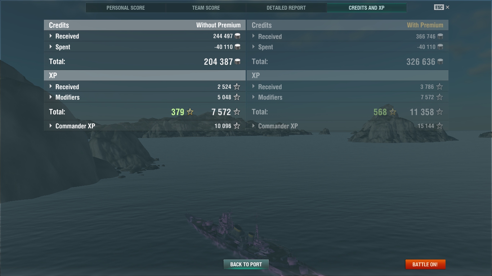Image resolution: width=492 pixels, height=276 pixels.
Task: Click the star icon beside 10 096 Commander XP
Action: 237,126
